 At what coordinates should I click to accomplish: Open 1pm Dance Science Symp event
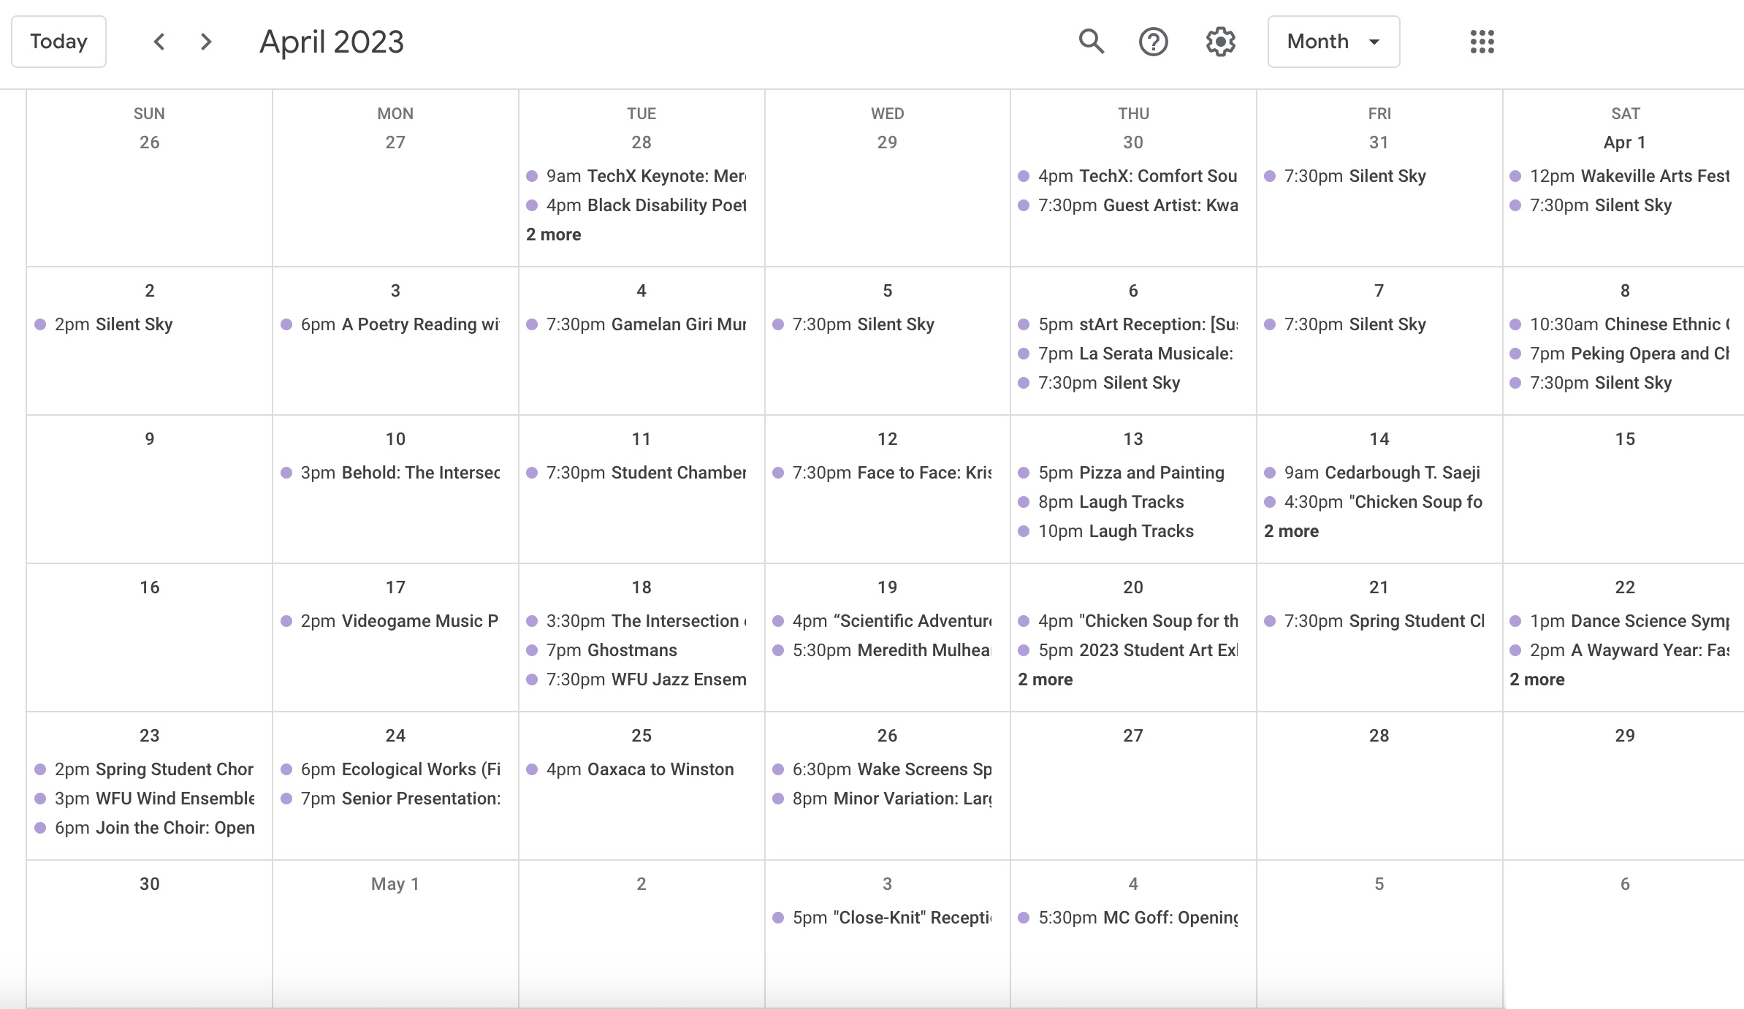(1620, 621)
